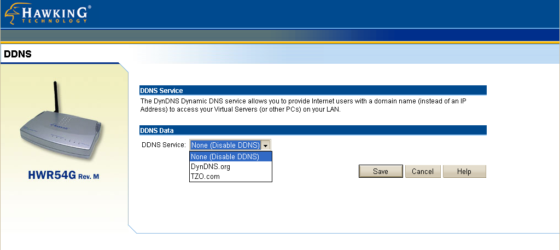
Task: Click the HAWKING brand name text
Action: click(55, 11)
